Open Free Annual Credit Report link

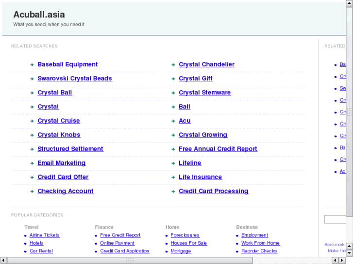pyautogui.click(x=218, y=149)
